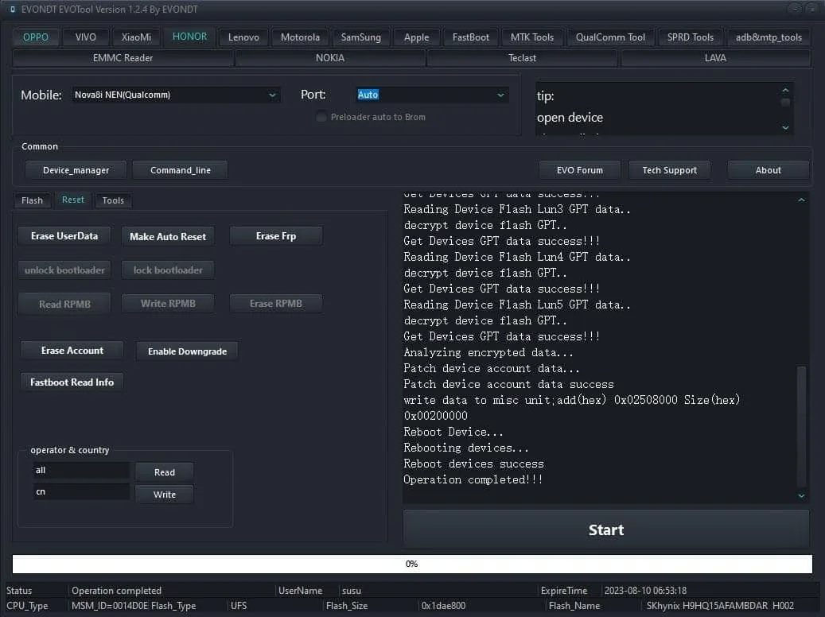Click the Erase Account button

click(72, 351)
